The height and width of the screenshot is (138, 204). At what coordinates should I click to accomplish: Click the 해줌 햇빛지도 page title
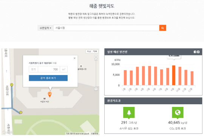(x=102, y=6)
